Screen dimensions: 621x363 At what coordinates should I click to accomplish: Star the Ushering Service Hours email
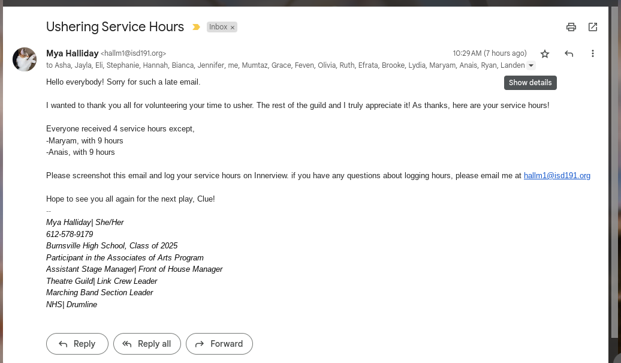click(x=545, y=53)
